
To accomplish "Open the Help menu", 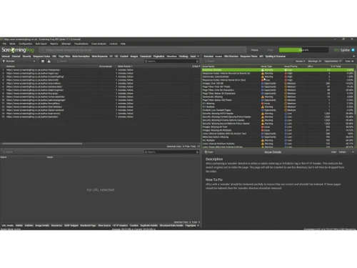I will tap(123, 44).
